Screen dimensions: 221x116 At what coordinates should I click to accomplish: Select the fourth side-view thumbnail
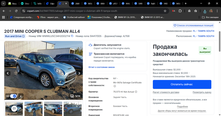pos(73,109)
